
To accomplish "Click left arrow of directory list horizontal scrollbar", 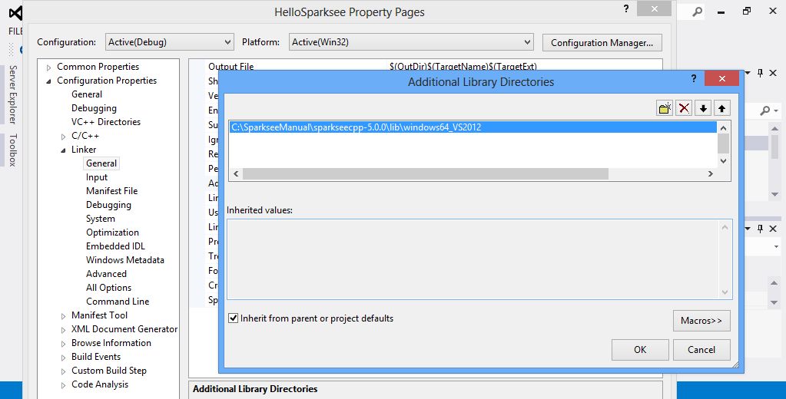I will (236, 173).
